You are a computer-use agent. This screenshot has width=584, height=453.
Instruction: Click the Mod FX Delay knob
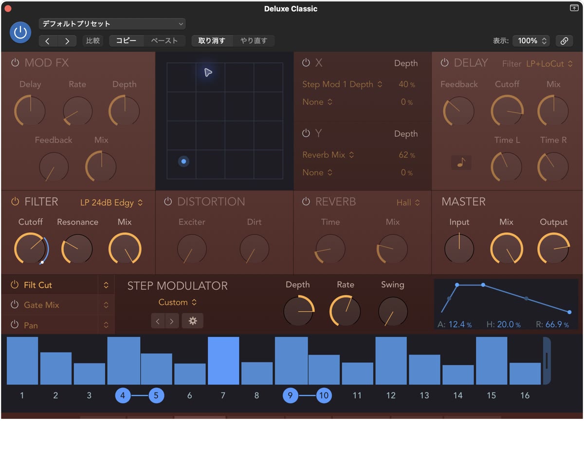point(30,111)
